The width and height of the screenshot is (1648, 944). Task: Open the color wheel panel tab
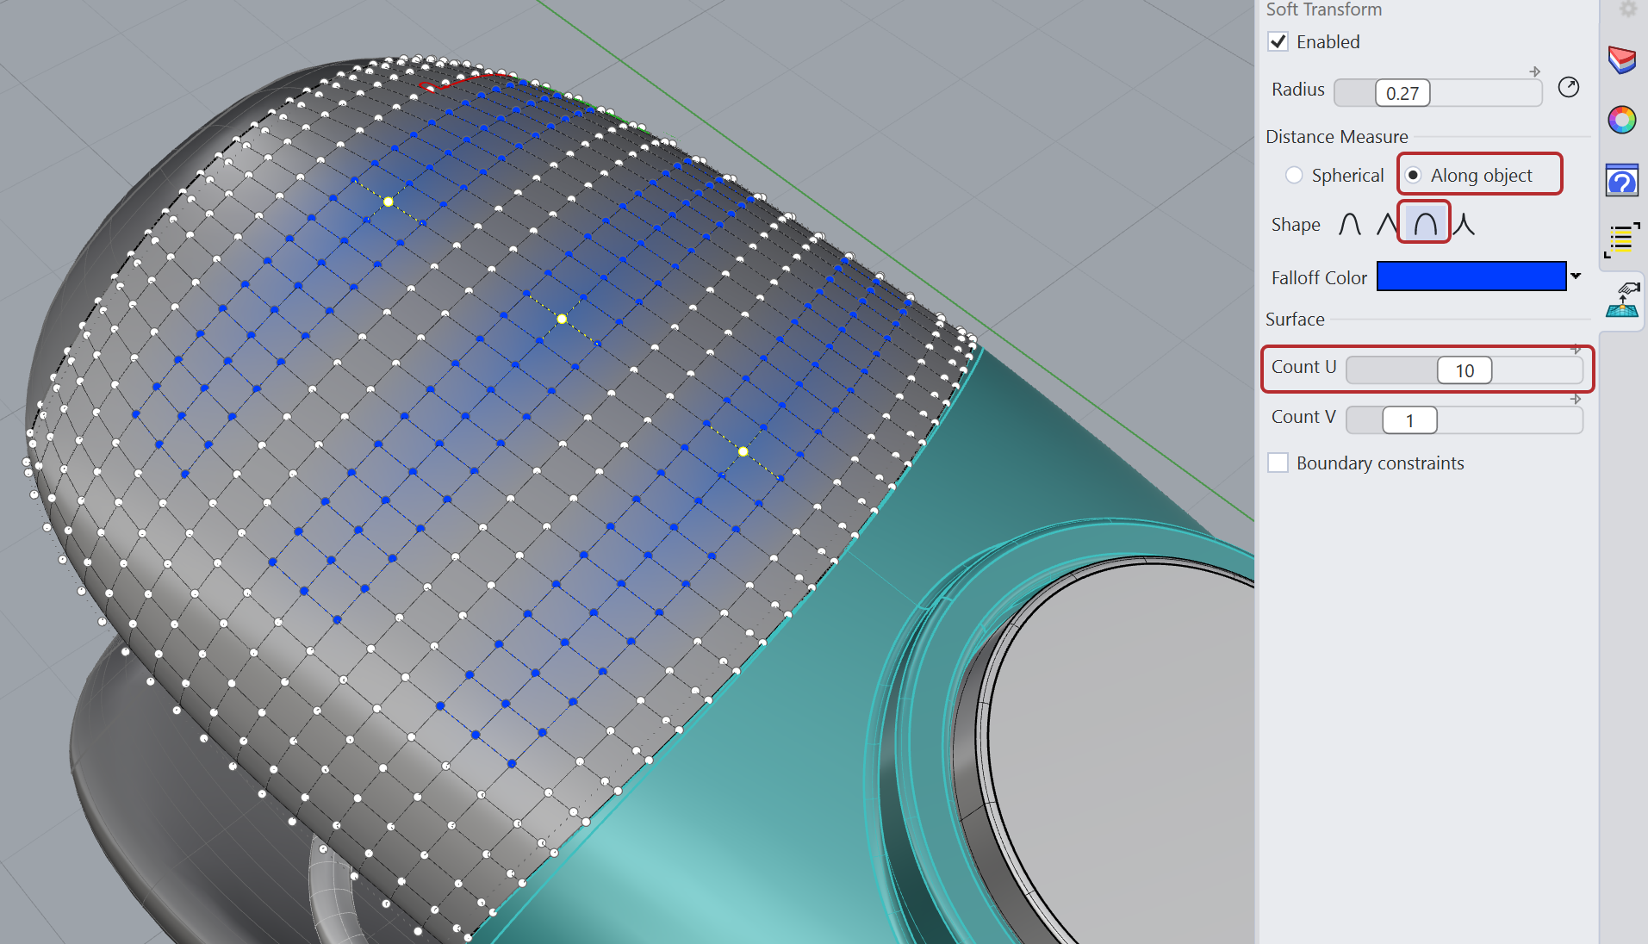pyautogui.click(x=1622, y=120)
